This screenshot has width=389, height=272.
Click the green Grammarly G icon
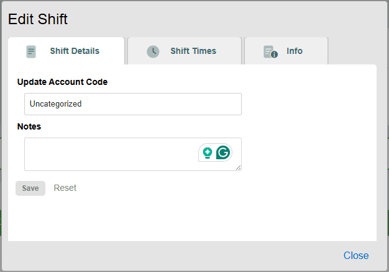click(x=223, y=152)
